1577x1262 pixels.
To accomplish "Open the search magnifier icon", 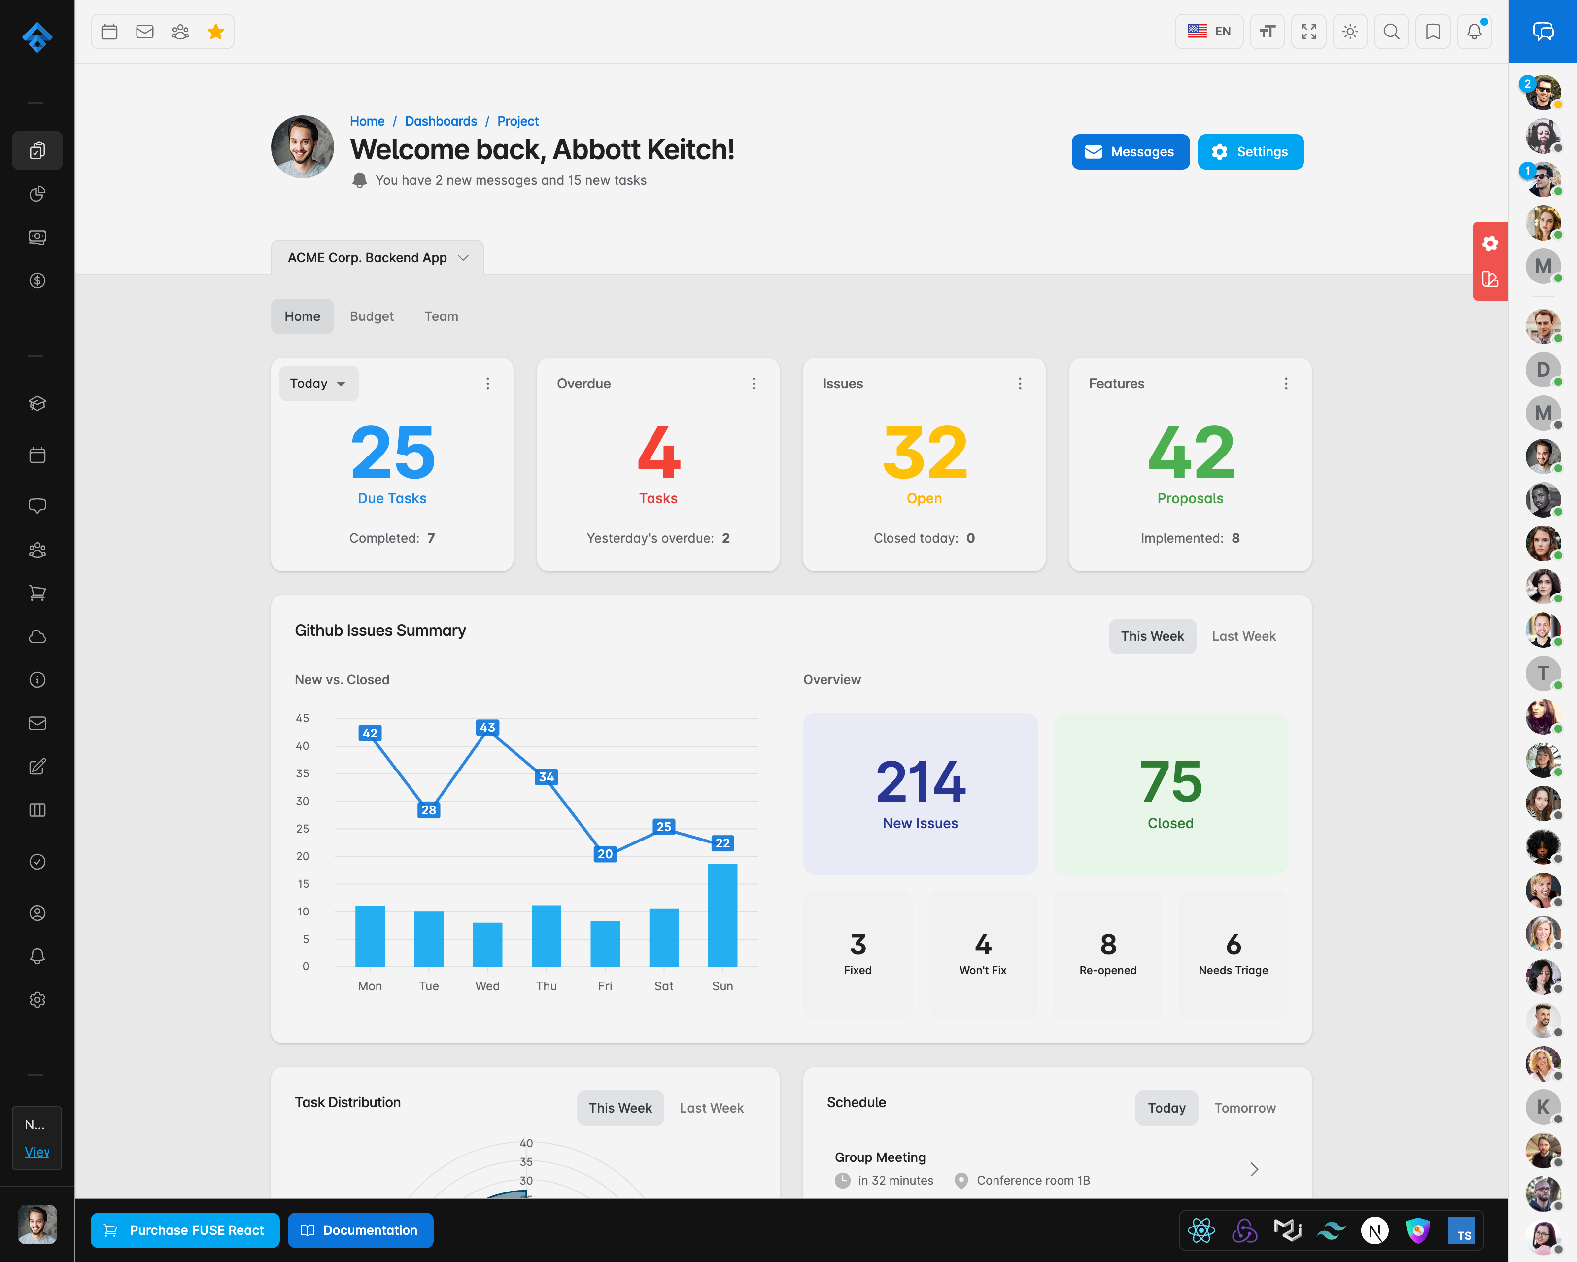I will (1391, 32).
